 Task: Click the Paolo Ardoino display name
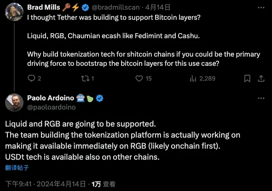[x=51, y=98]
